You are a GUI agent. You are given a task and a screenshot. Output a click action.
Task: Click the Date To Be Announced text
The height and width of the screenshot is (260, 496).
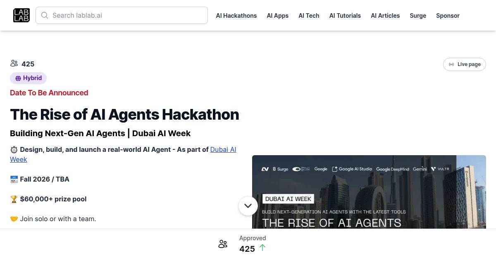click(x=49, y=93)
